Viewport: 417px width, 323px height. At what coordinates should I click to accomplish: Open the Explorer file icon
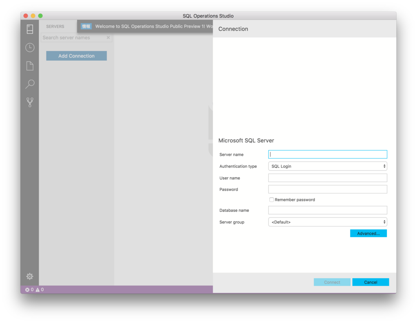[x=30, y=66]
